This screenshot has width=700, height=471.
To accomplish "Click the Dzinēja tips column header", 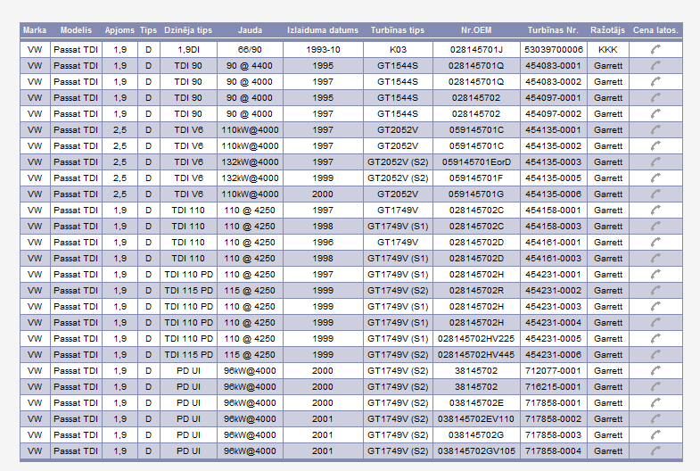I will pos(188,30).
